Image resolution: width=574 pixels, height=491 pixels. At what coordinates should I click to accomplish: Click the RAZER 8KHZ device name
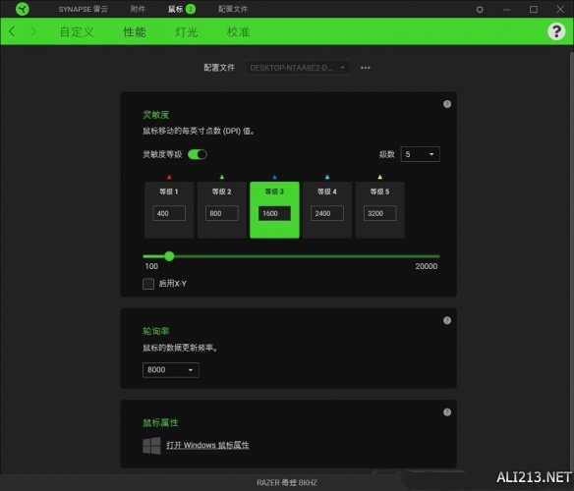point(287,482)
